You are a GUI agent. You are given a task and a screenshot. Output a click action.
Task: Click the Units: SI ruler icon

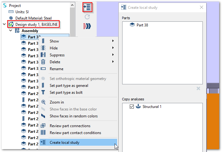click(x=11, y=12)
